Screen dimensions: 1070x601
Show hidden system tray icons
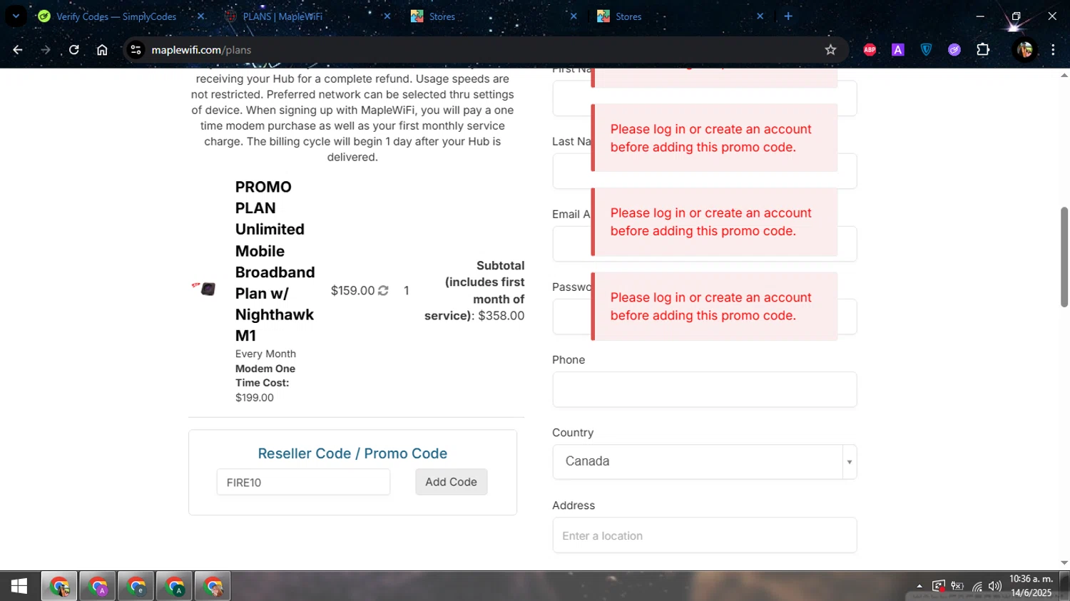click(919, 586)
